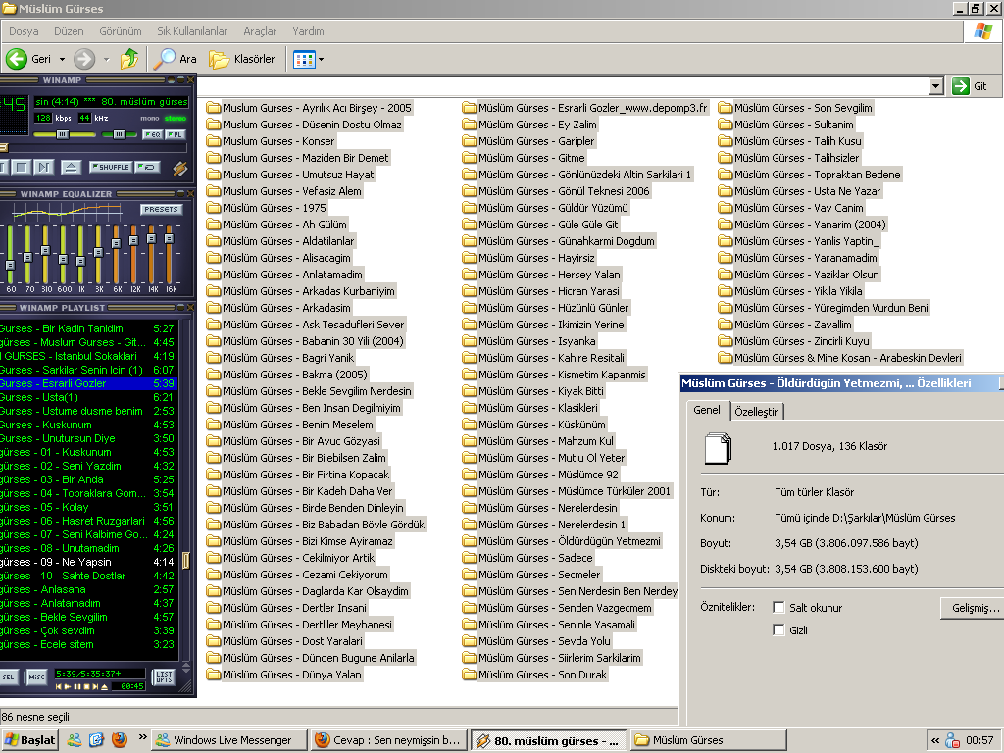Image resolution: width=1004 pixels, height=753 pixels.
Task: Open the Başlat start menu
Action: pyautogui.click(x=30, y=740)
